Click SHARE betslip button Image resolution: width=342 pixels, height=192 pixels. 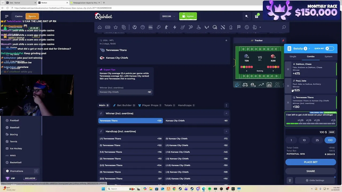click(x=310, y=171)
